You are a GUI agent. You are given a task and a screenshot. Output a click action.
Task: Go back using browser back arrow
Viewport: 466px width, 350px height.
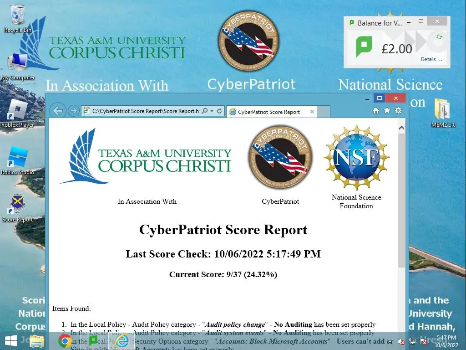58,111
